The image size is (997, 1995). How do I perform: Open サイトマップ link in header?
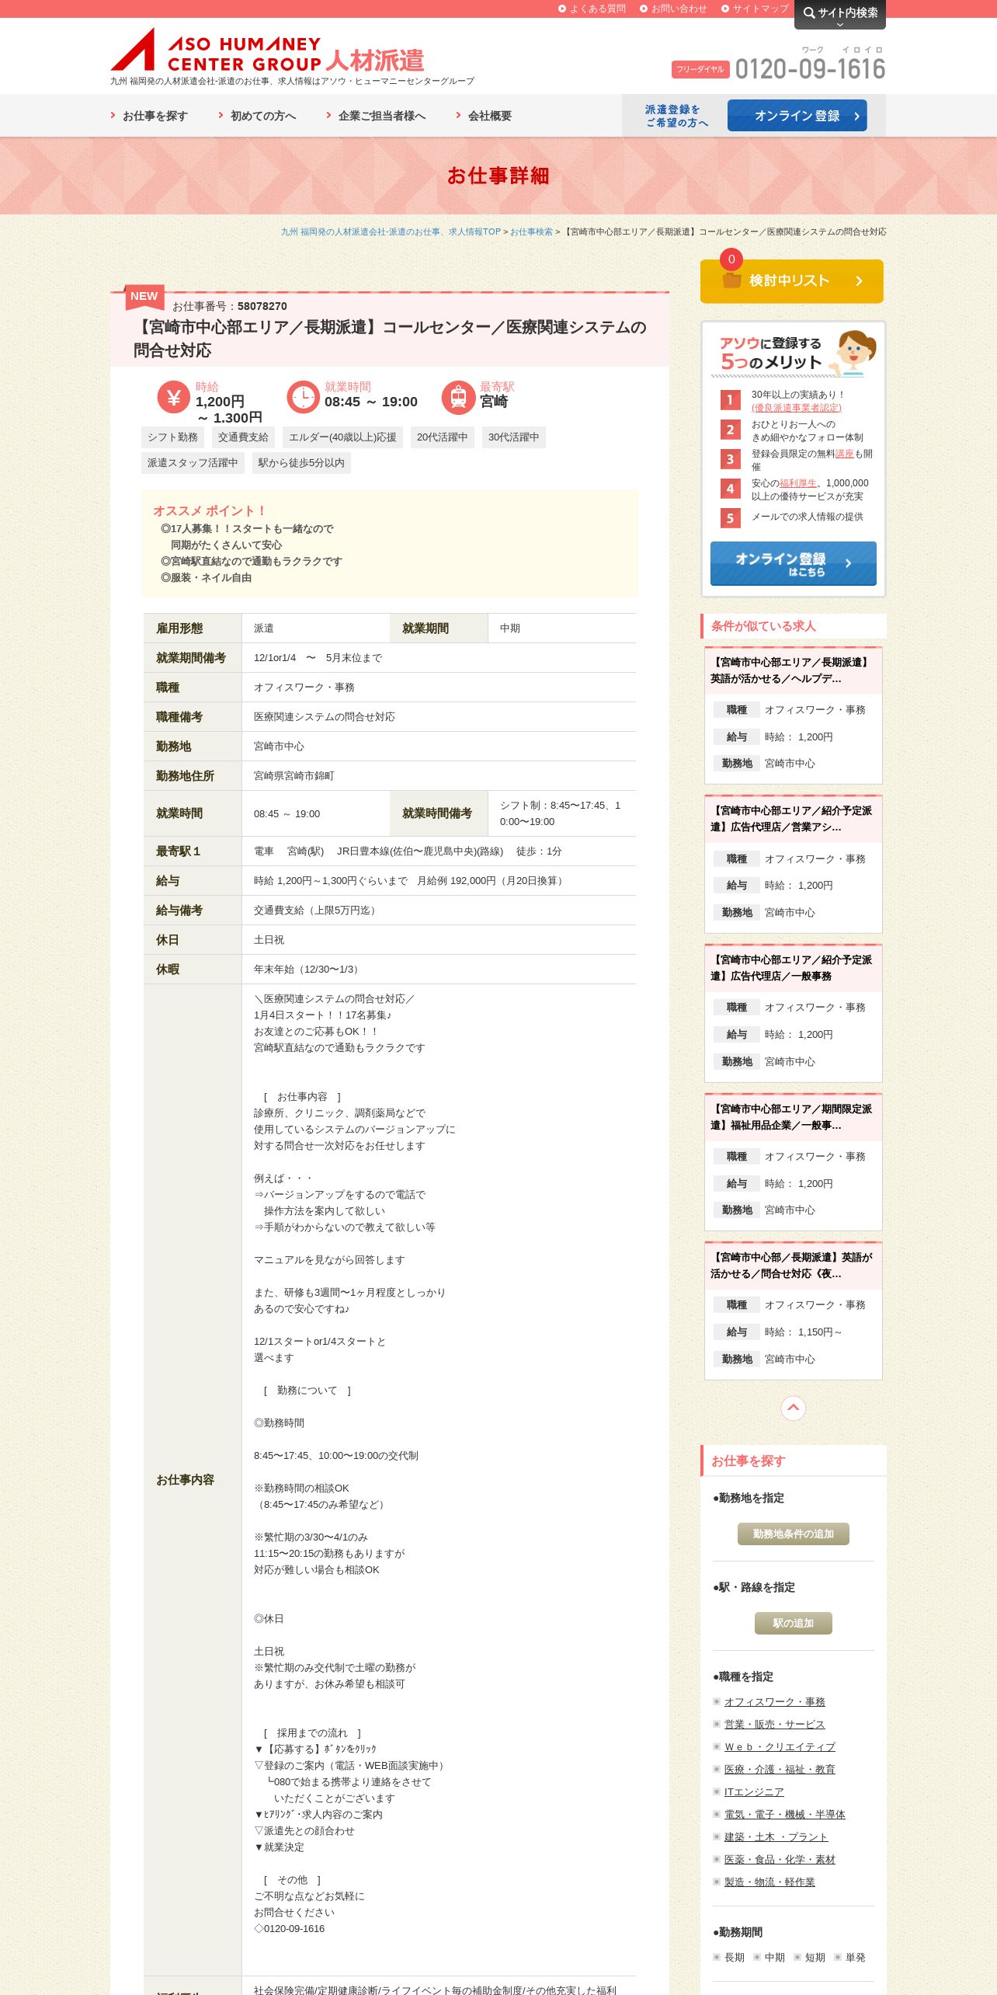pyautogui.click(x=755, y=9)
